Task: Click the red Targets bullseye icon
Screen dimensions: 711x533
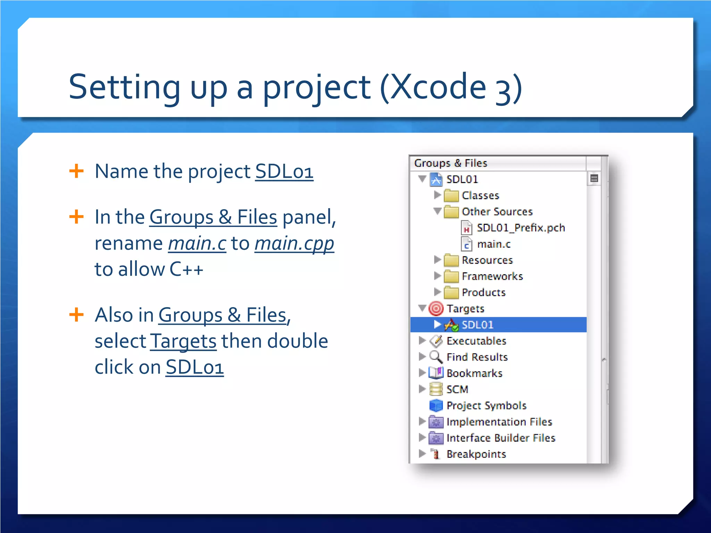Action: [436, 308]
